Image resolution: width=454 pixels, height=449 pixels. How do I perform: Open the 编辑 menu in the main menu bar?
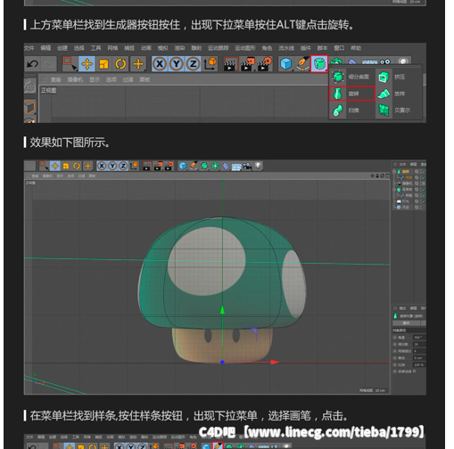tap(45, 48)
